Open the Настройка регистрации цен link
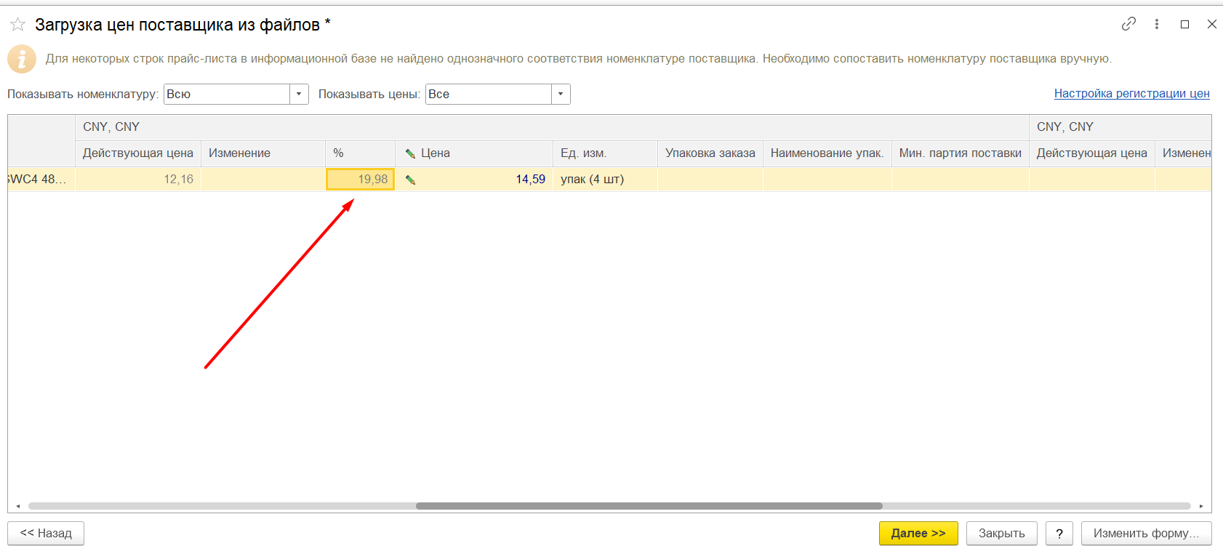 point(1131,93)
